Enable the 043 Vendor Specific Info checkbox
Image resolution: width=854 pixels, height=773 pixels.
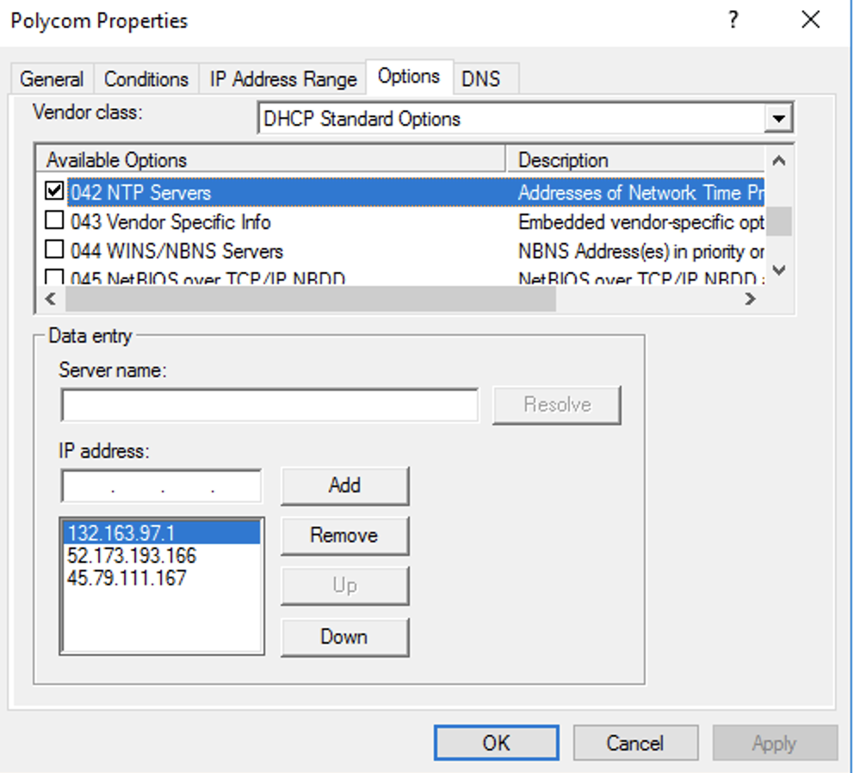pyautogui.click(x=54, y=220)
